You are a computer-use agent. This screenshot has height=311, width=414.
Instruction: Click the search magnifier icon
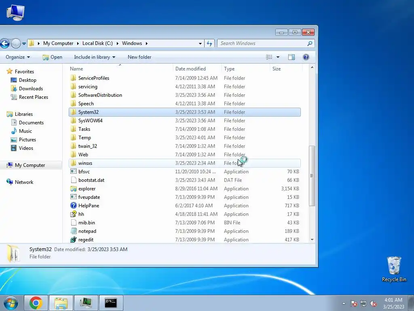(310, 43)
